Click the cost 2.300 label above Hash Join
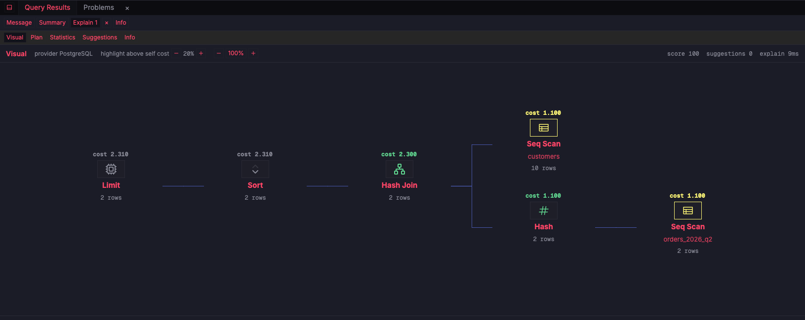This screenshot has height=320, width=805. [x=399, y=154]
